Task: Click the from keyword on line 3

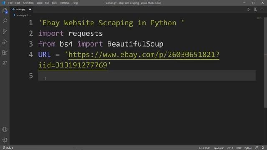Action: (x=47, y=44)
